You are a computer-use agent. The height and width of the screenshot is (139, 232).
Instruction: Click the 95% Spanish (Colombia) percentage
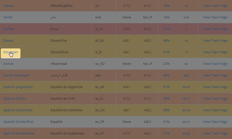(x=166, y=110)
